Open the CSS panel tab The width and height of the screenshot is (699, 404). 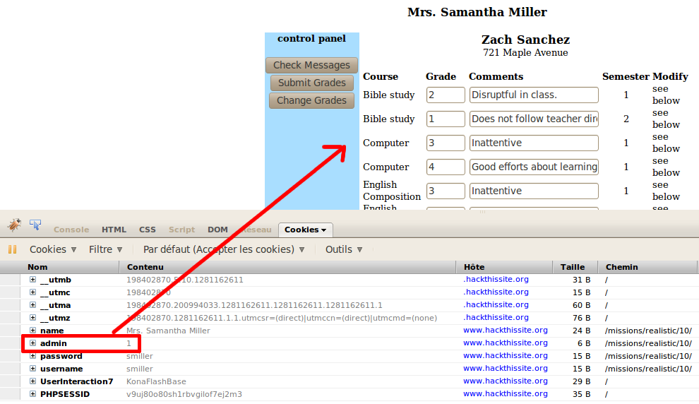click(148, 230)
